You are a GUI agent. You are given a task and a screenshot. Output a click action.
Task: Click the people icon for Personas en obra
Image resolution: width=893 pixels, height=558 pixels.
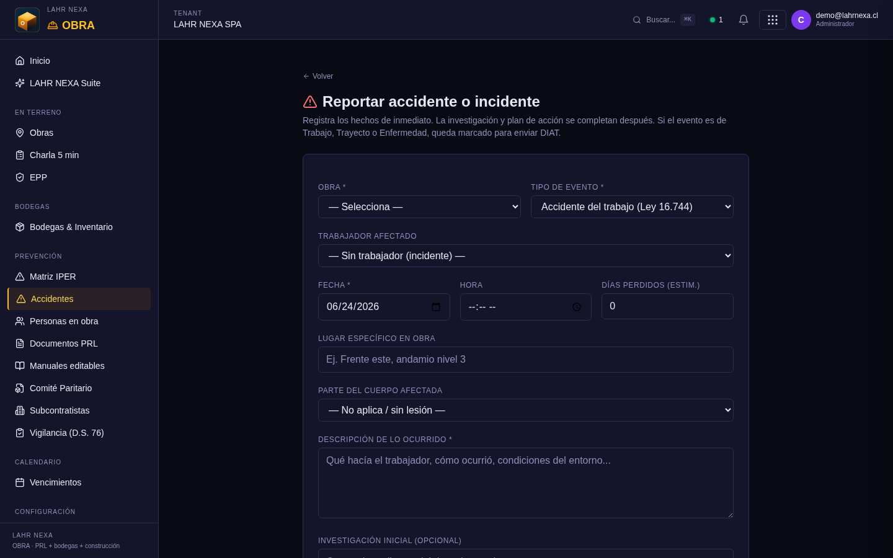(20, 321)
